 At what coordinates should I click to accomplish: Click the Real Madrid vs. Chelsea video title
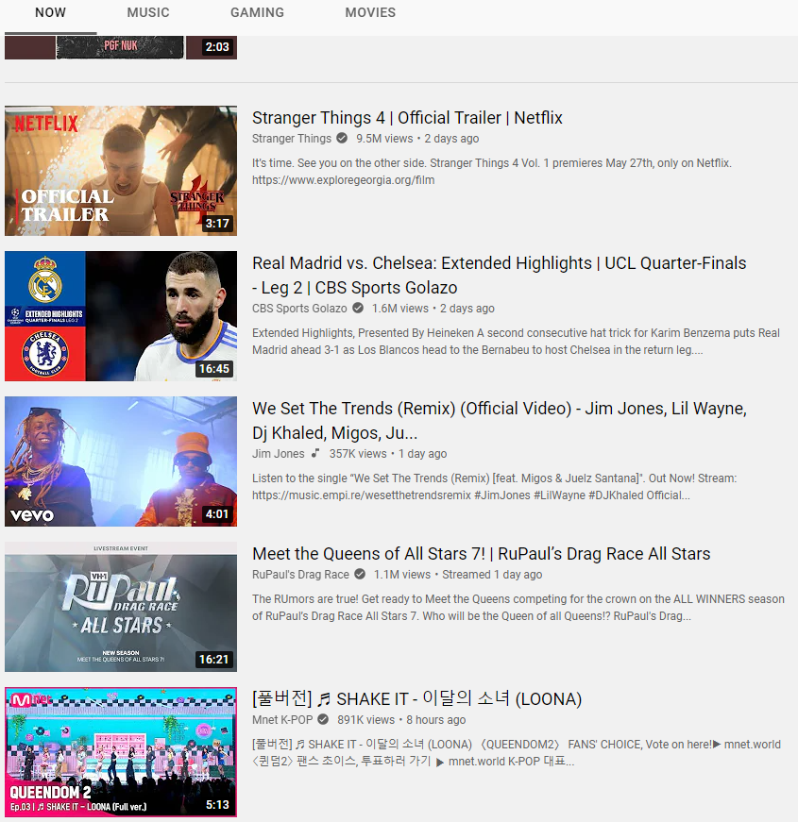pos(499,276)
